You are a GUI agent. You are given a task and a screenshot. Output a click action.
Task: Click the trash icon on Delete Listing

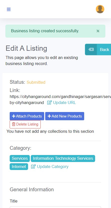point(14,124)
